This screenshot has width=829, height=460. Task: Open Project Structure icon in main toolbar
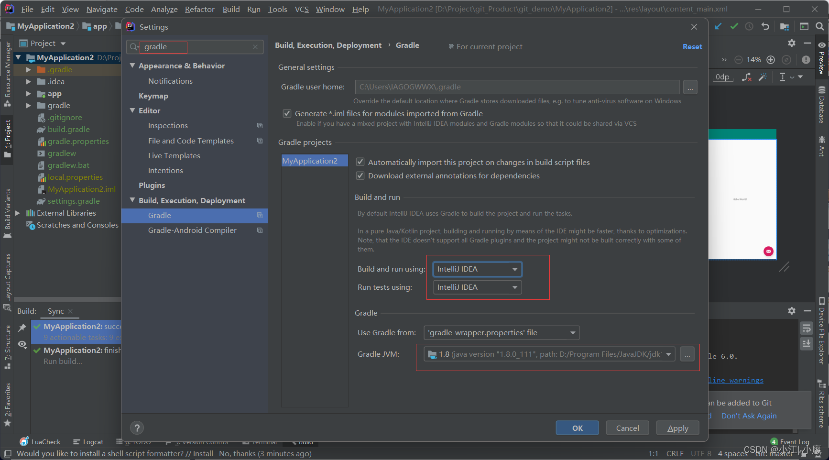click(785, 27)
